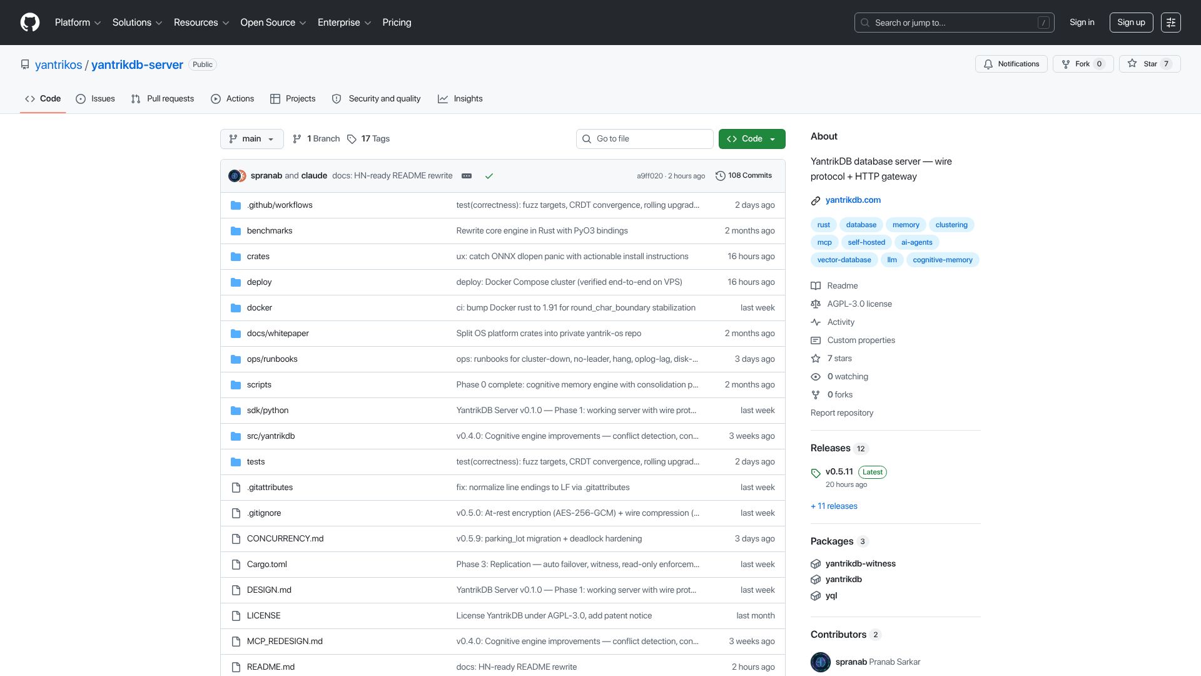
Task: Open the a9ff020 commit hash link
Action: tap(649, 177)
